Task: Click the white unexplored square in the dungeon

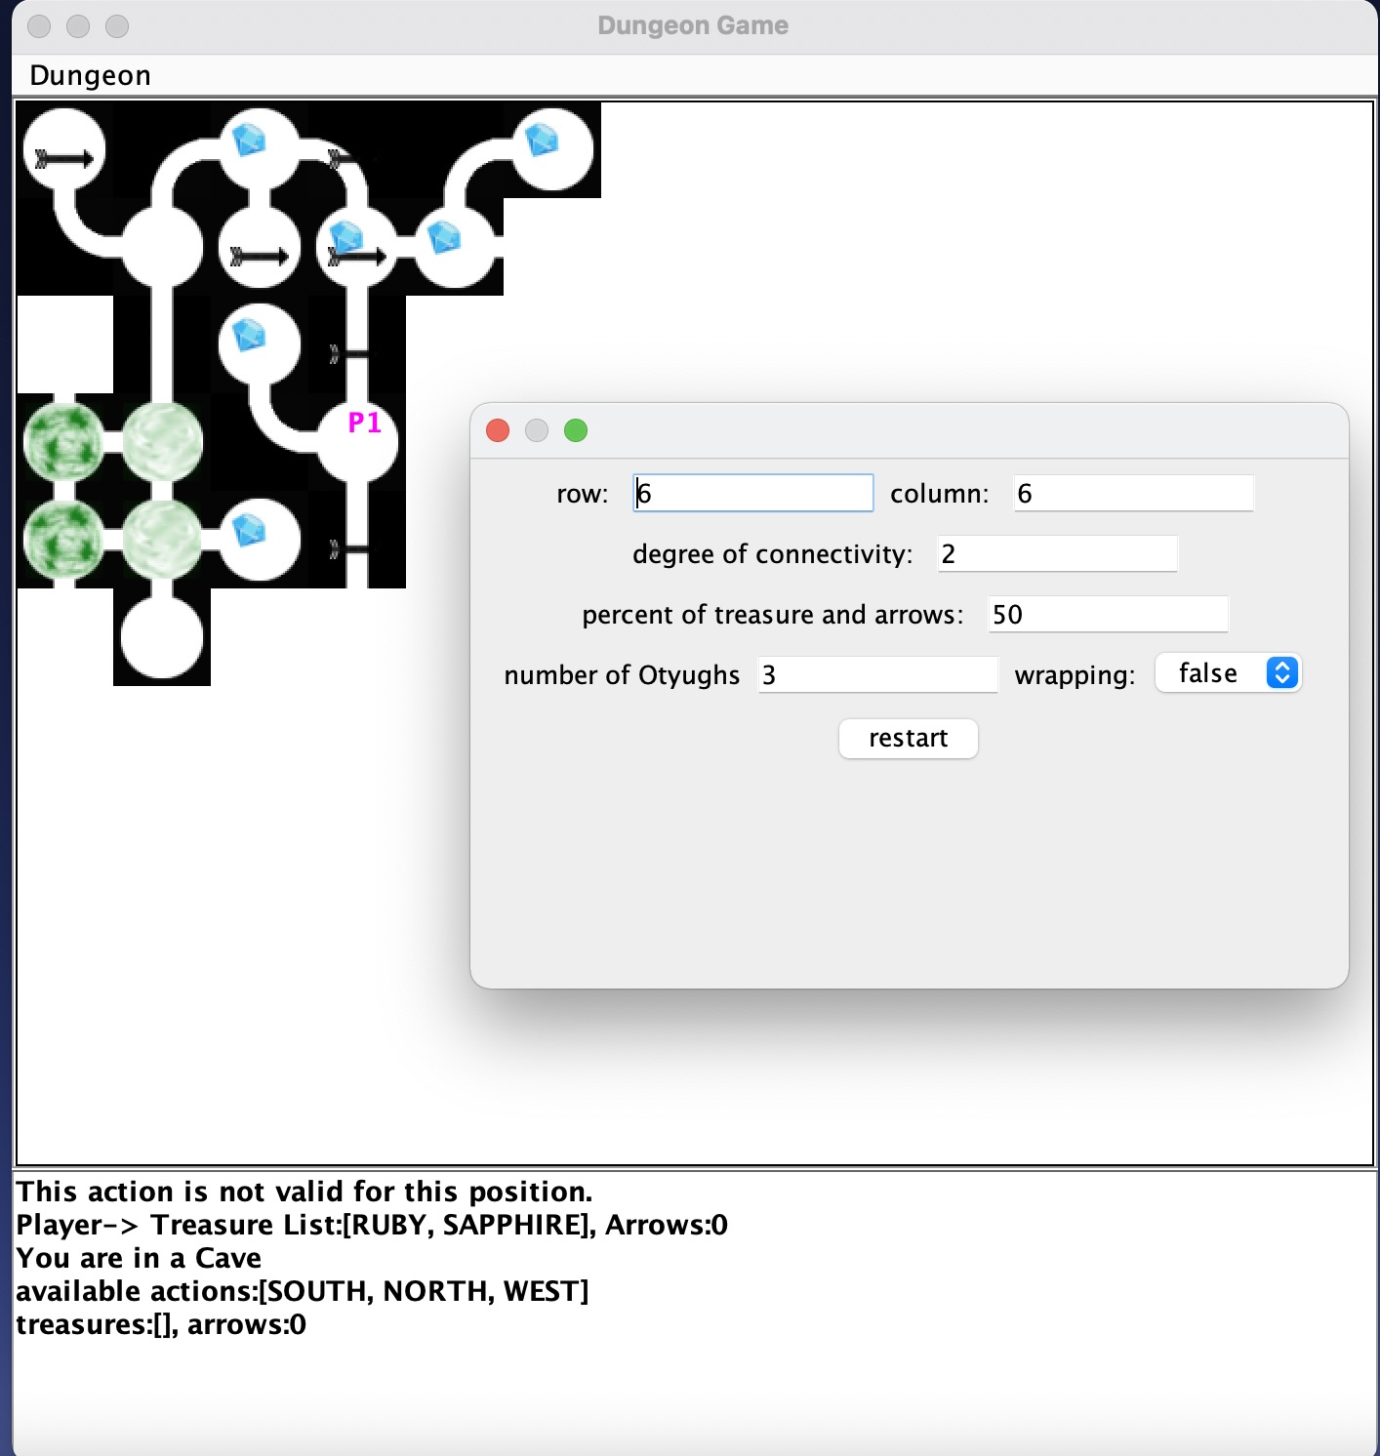Action: [x=64, y=344]
